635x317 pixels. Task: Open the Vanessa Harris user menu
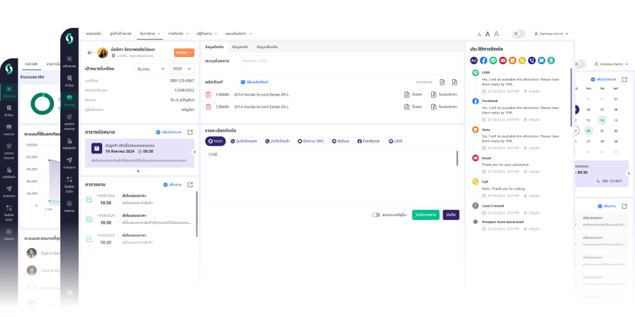pos(552,34)
